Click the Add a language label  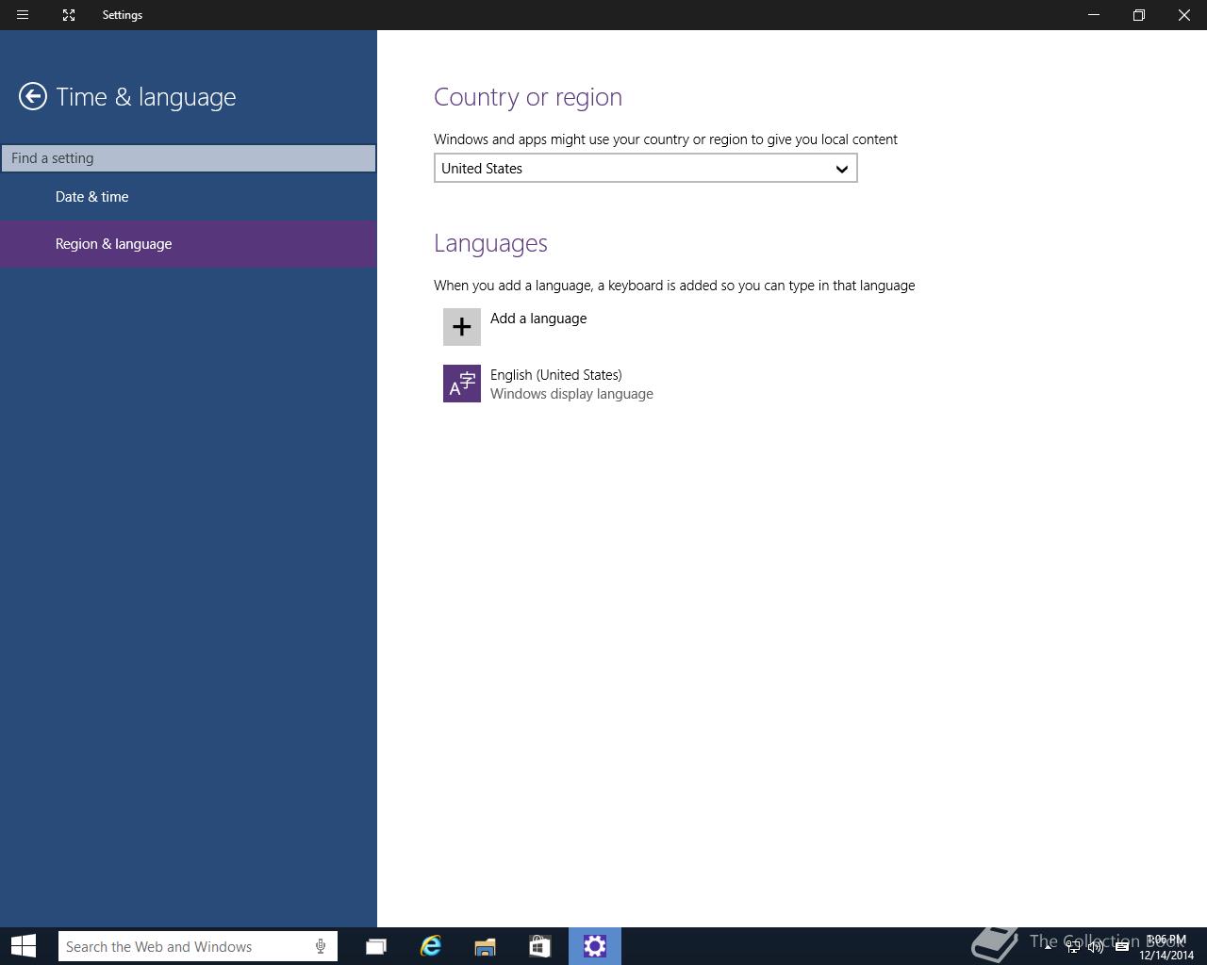(x=538, y=319)
